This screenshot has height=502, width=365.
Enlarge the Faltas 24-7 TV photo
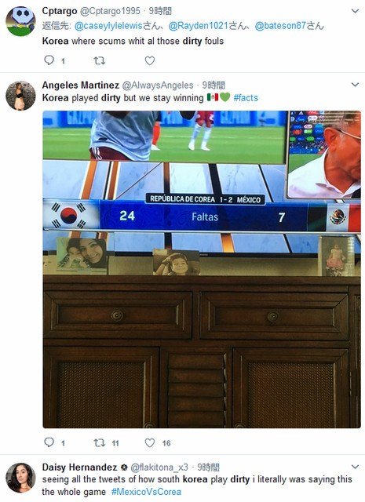(202, 269)
